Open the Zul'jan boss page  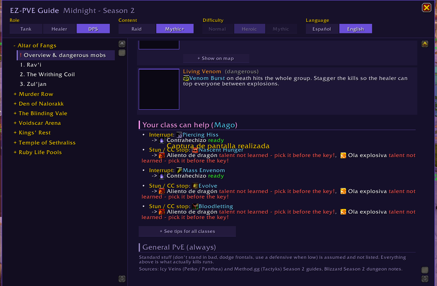point(33,84)
